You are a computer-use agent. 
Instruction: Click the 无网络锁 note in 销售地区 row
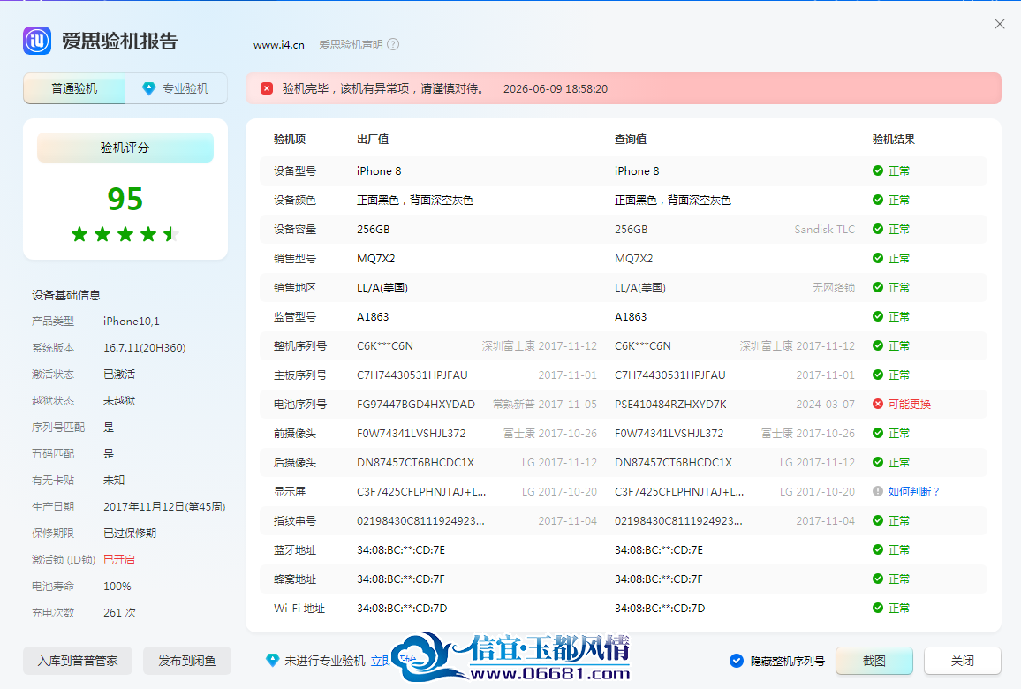pyautogui.click(x=834, y=287)
